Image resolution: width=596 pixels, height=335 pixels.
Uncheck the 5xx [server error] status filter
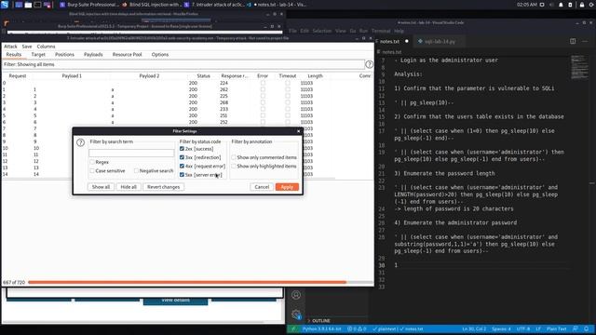(x=182, y=175)
